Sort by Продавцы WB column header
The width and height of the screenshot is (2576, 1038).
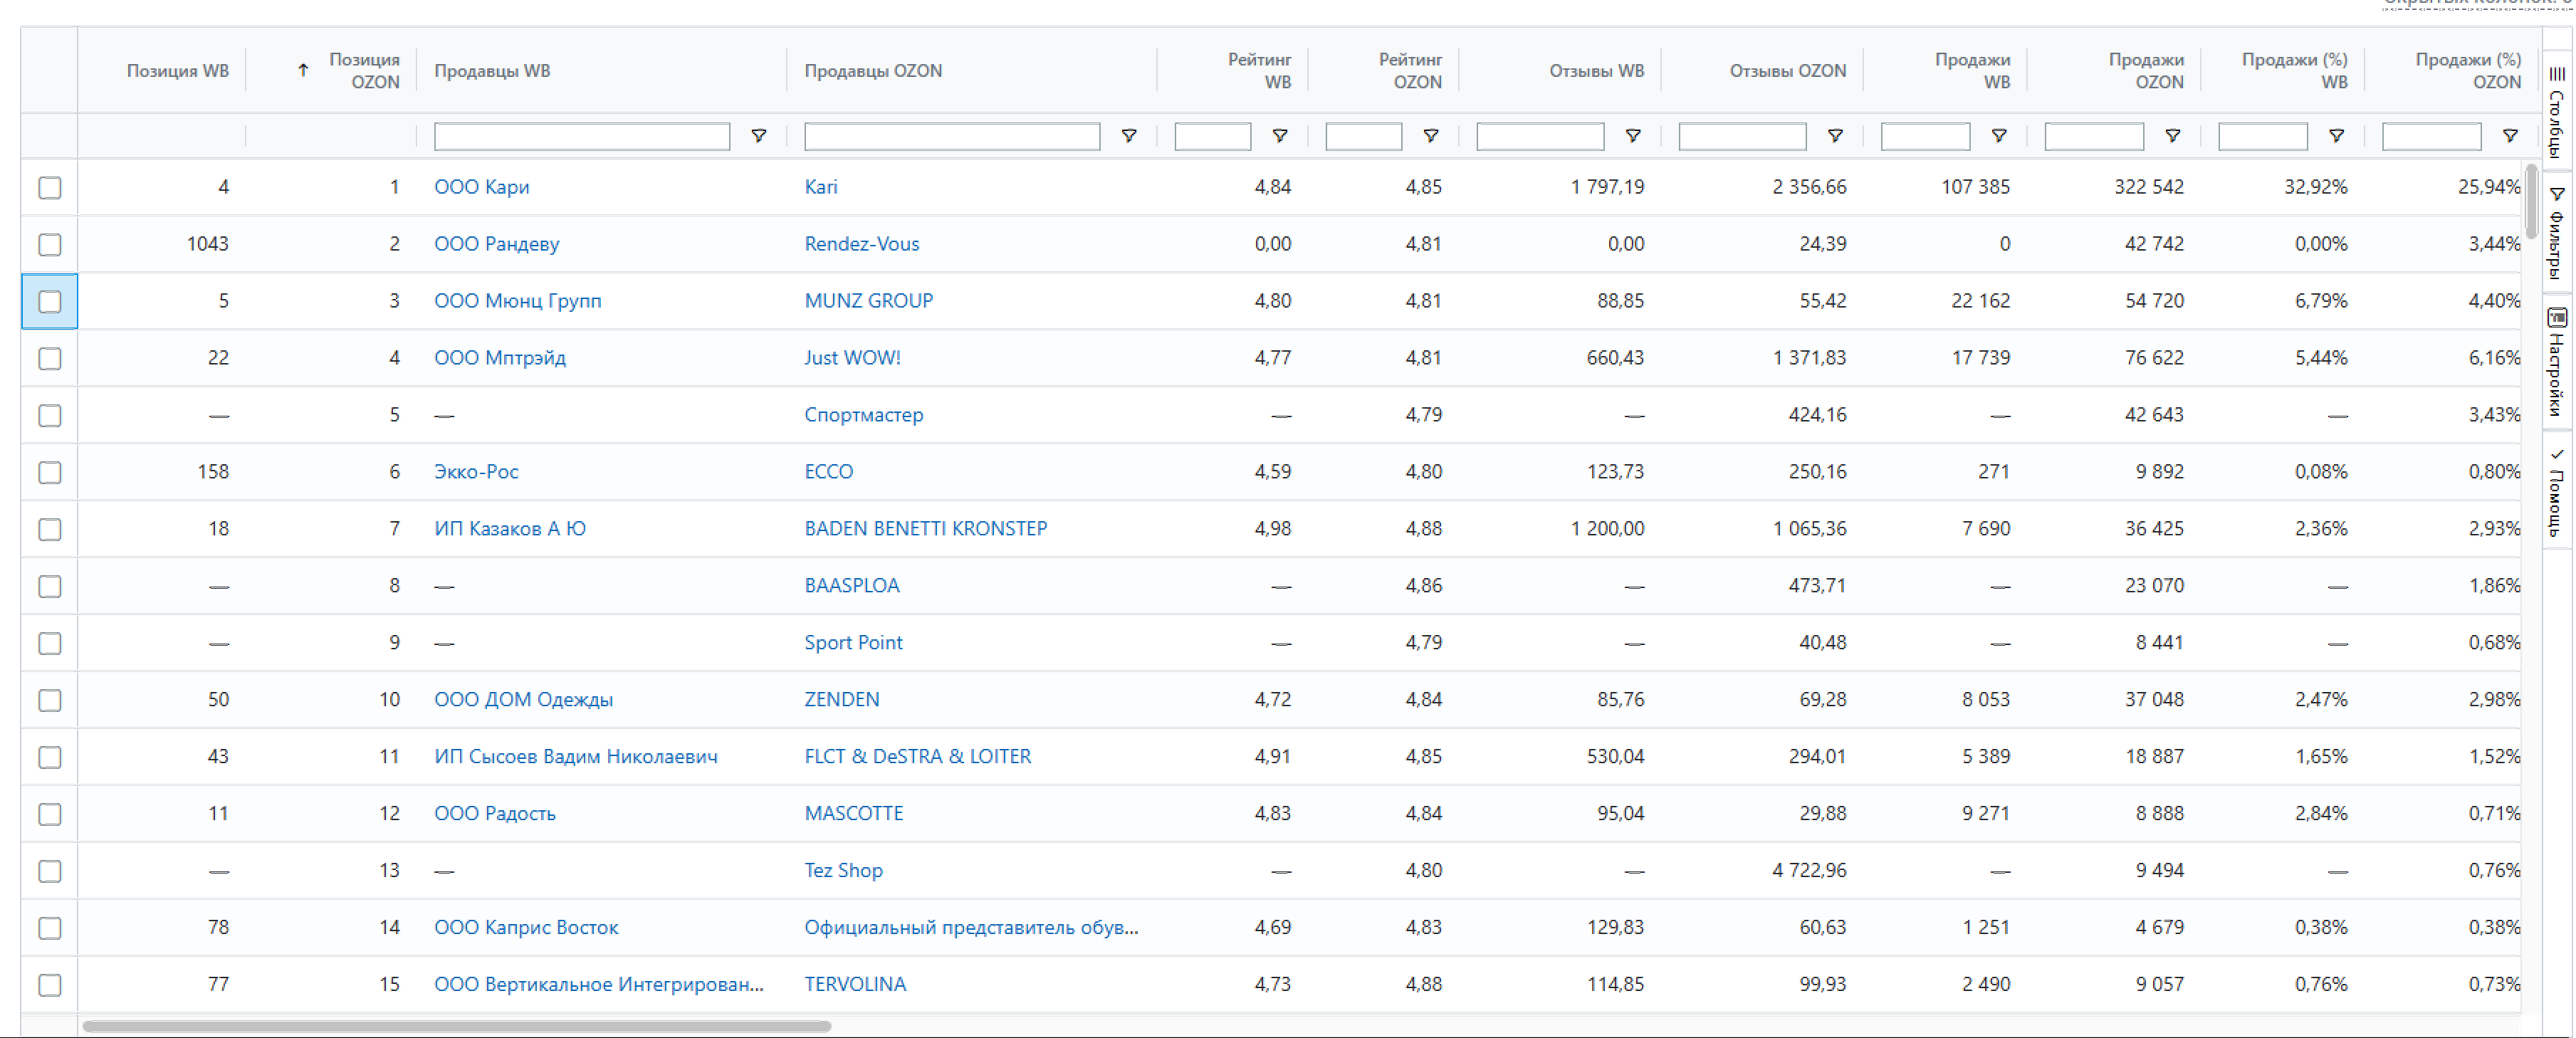pyautogui.click(x=492, y=71)
